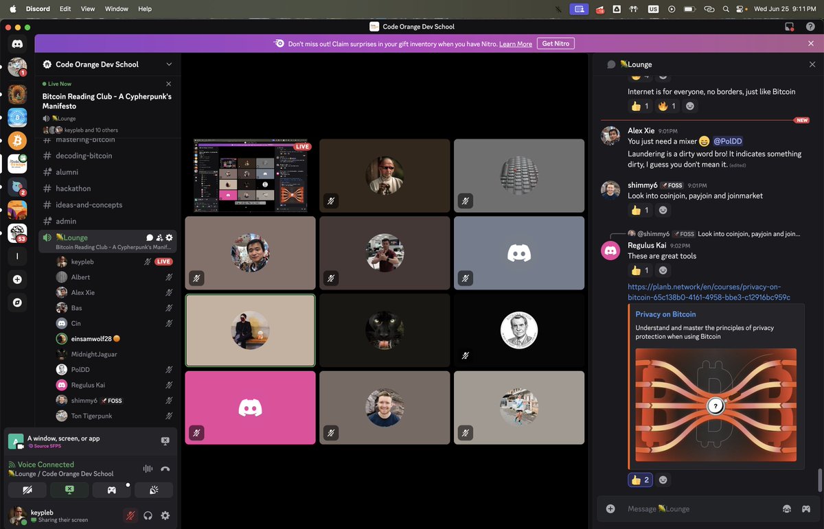Edit Lounge channel gear icon

[169, 237]
